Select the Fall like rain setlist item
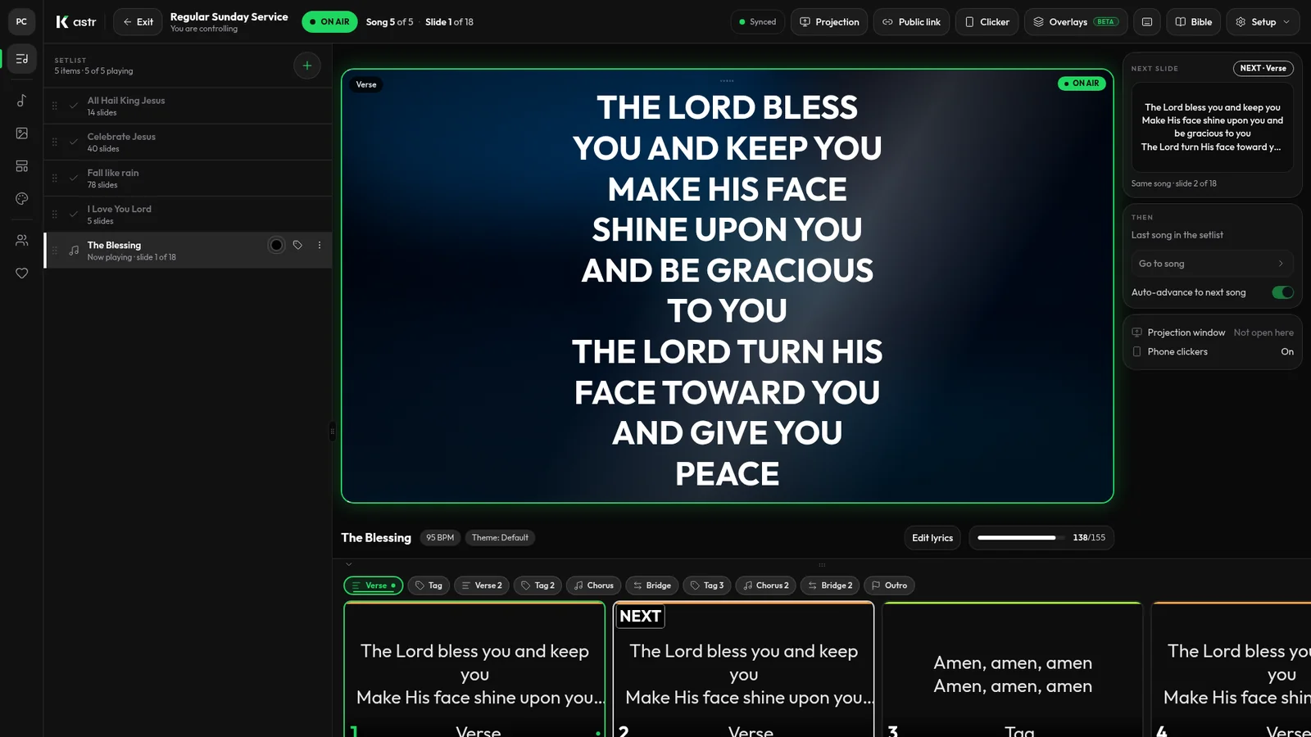 point(188,178)
